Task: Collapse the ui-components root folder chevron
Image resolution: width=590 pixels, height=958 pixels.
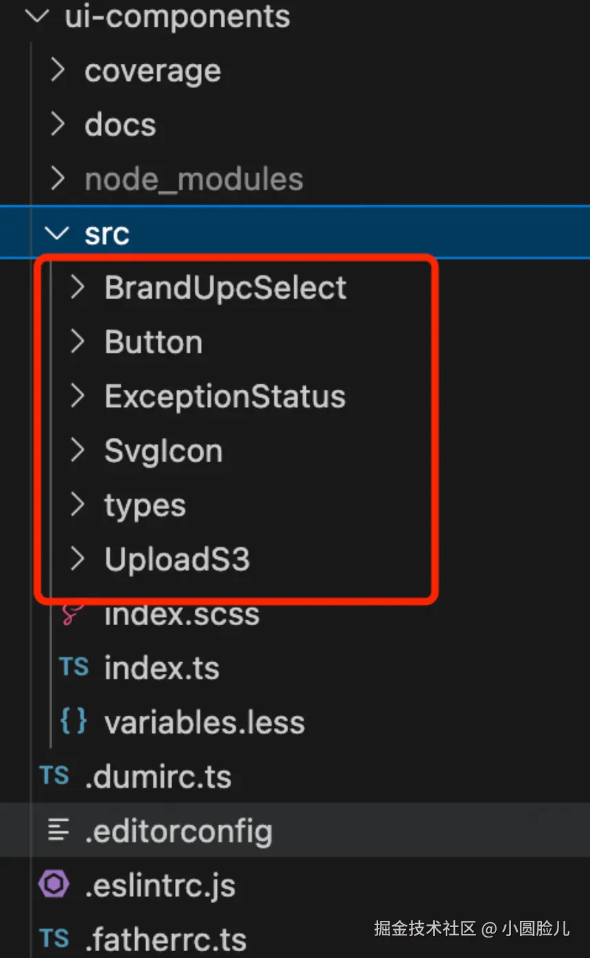Action: (x=36, y=16)
